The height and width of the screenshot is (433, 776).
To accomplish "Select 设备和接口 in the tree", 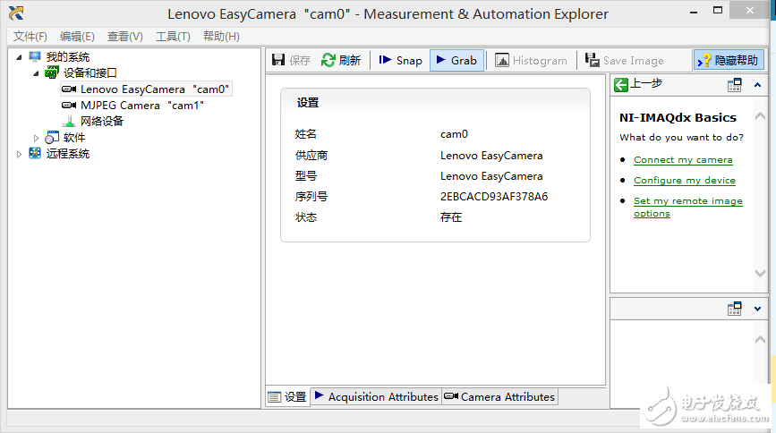I will (x=90, y=72).
